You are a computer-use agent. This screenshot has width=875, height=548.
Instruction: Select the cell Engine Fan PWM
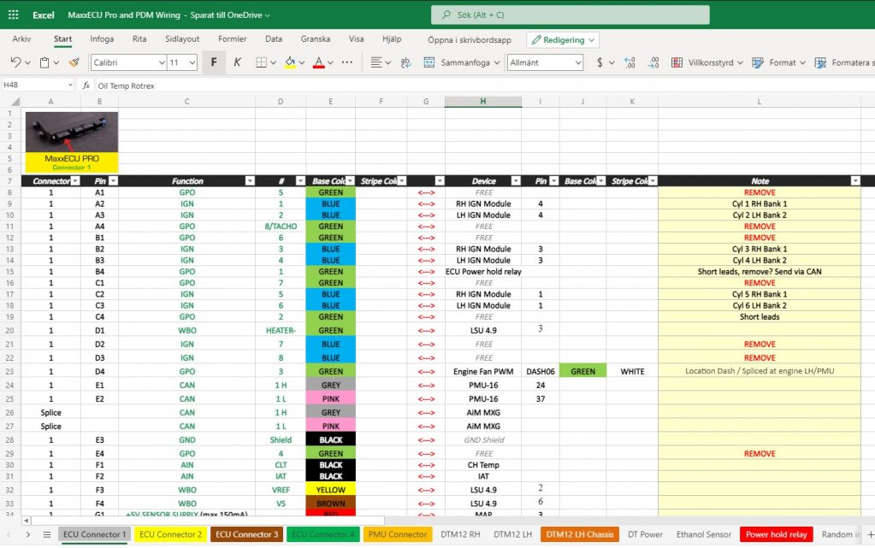point(483,371)
